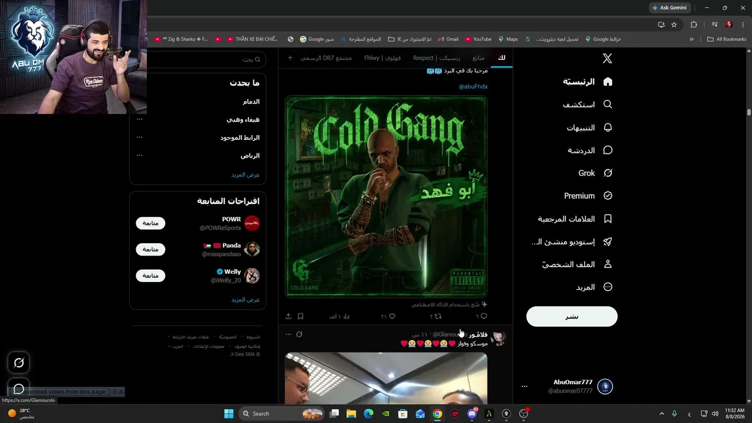Open the Cold Gang post image
The image size is (752, 423).
(x=386, y=196)
